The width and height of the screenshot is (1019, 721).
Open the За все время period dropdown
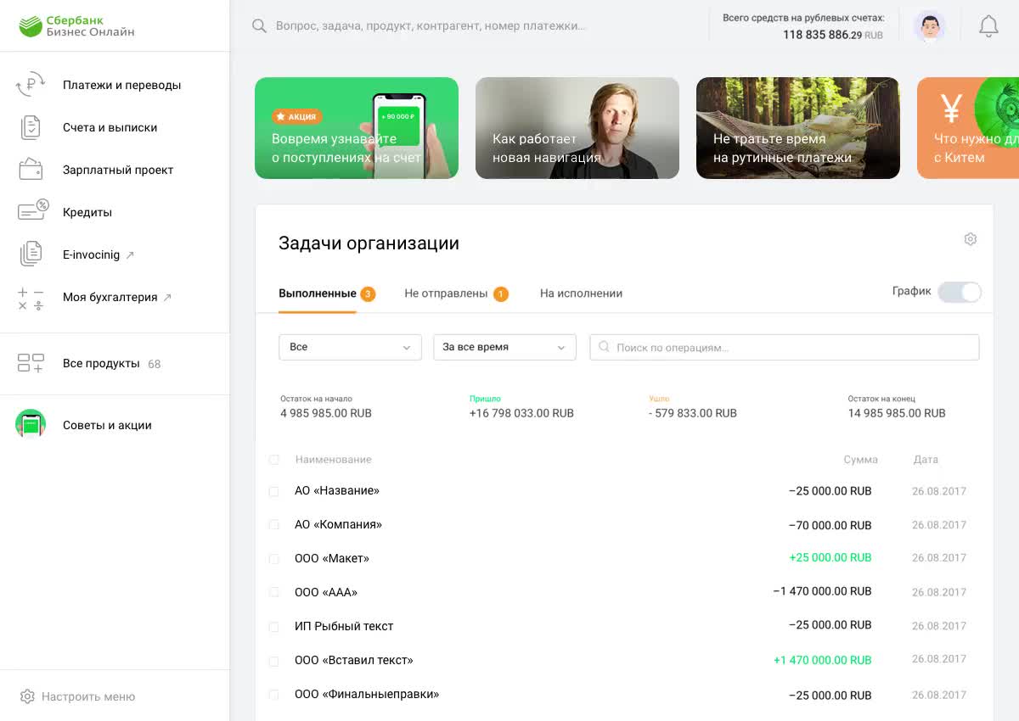tap(504, 347)
